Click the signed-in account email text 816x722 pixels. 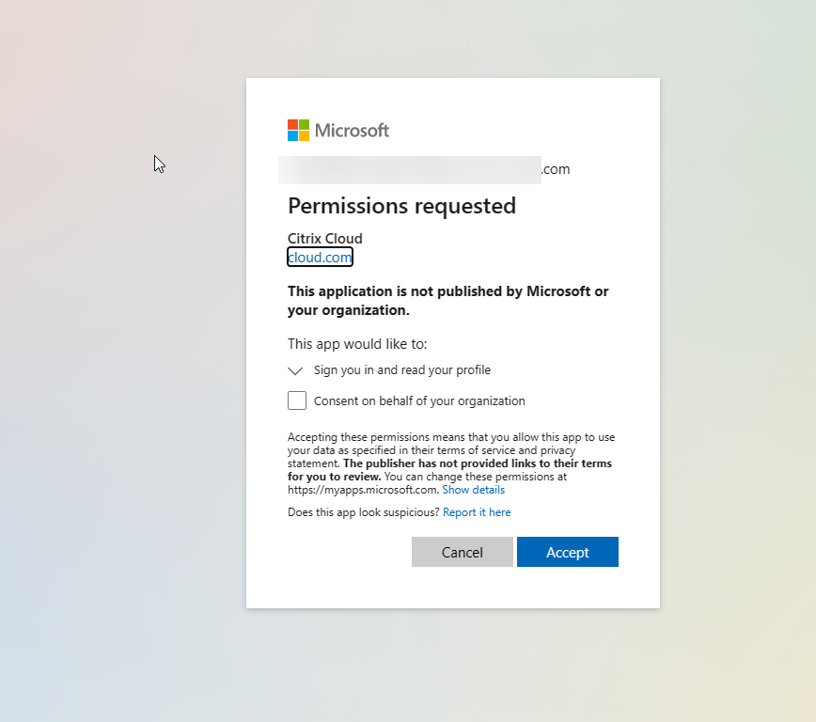(x=424, y=170)
